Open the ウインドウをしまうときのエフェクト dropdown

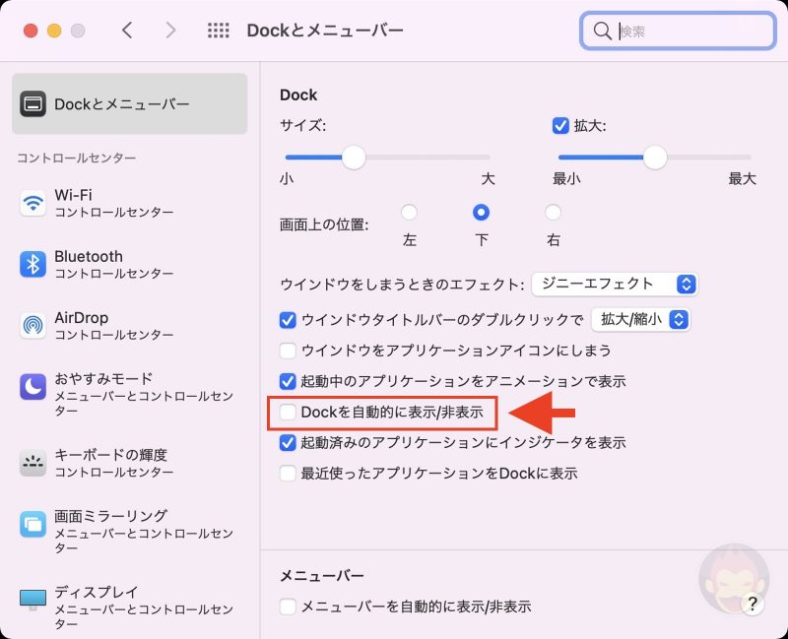click(x=687, y=285)
